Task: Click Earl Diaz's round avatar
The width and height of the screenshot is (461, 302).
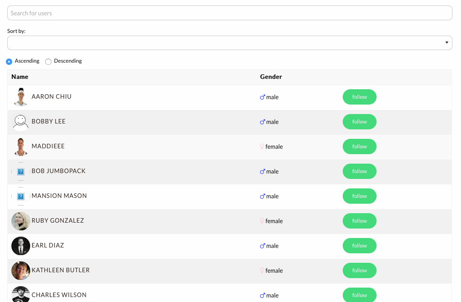Action: coord(21,246)
